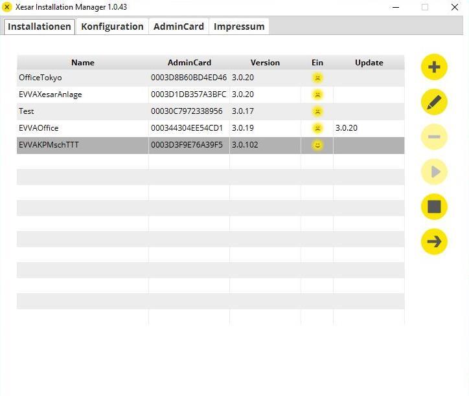Sort by the Version column header

[265, 63]
